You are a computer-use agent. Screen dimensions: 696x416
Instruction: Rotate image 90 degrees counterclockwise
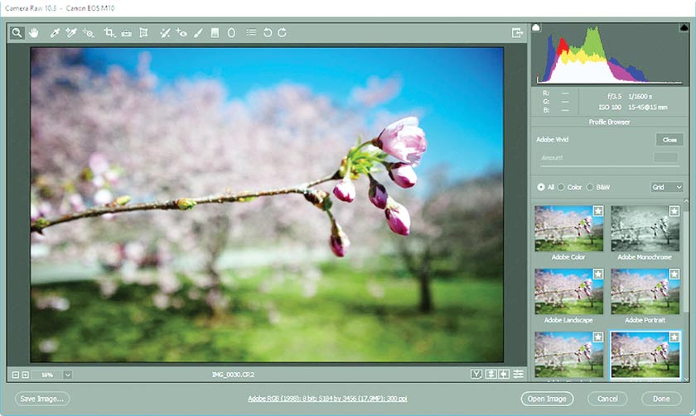click(x=267, y=33)
